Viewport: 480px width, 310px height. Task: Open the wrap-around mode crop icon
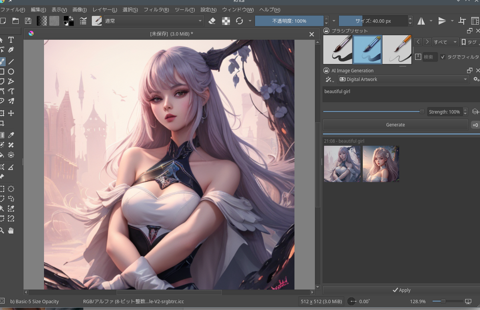pos(462,21)
